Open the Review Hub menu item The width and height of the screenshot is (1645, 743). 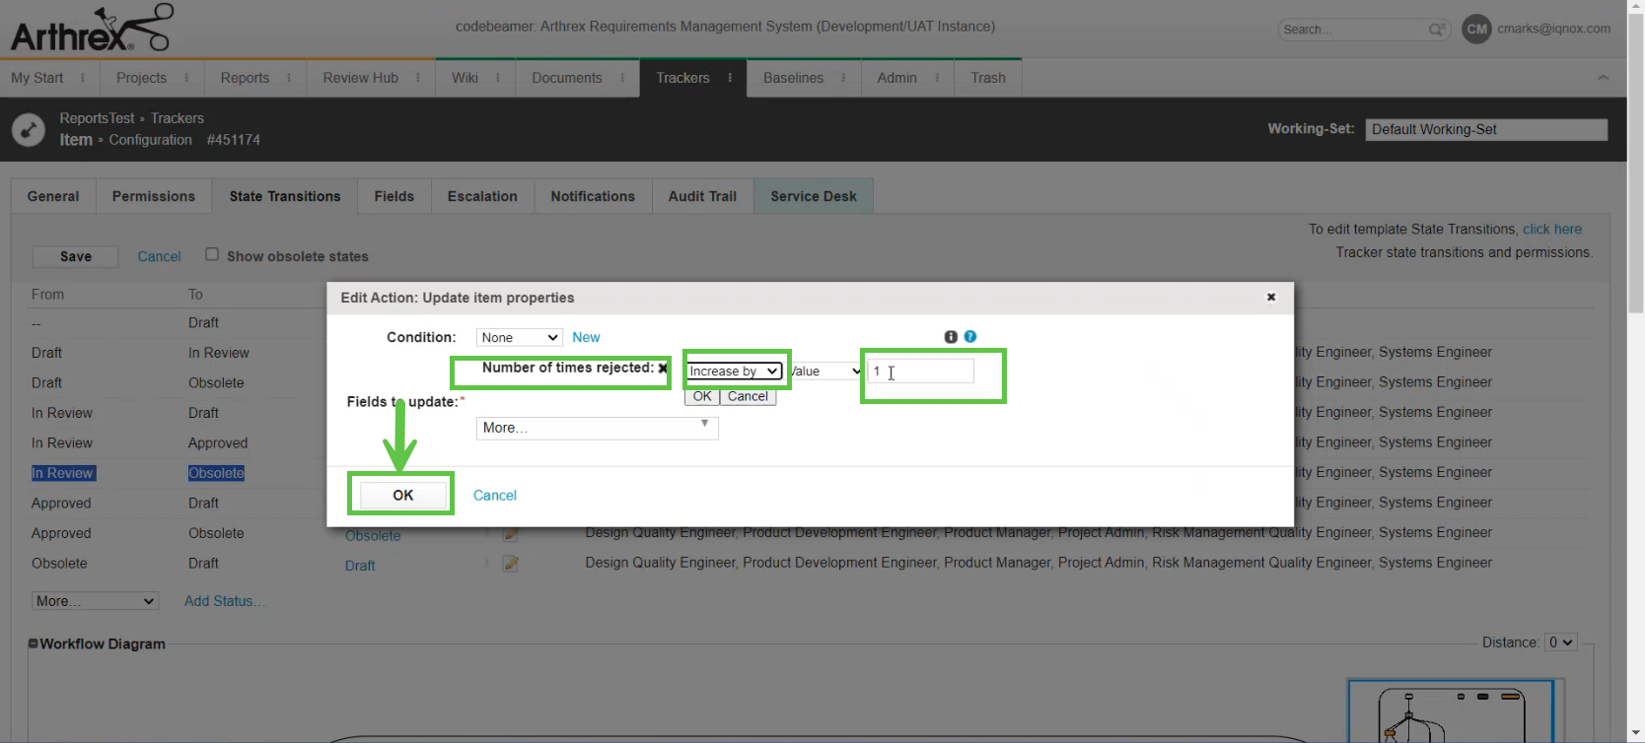[360, 78]
